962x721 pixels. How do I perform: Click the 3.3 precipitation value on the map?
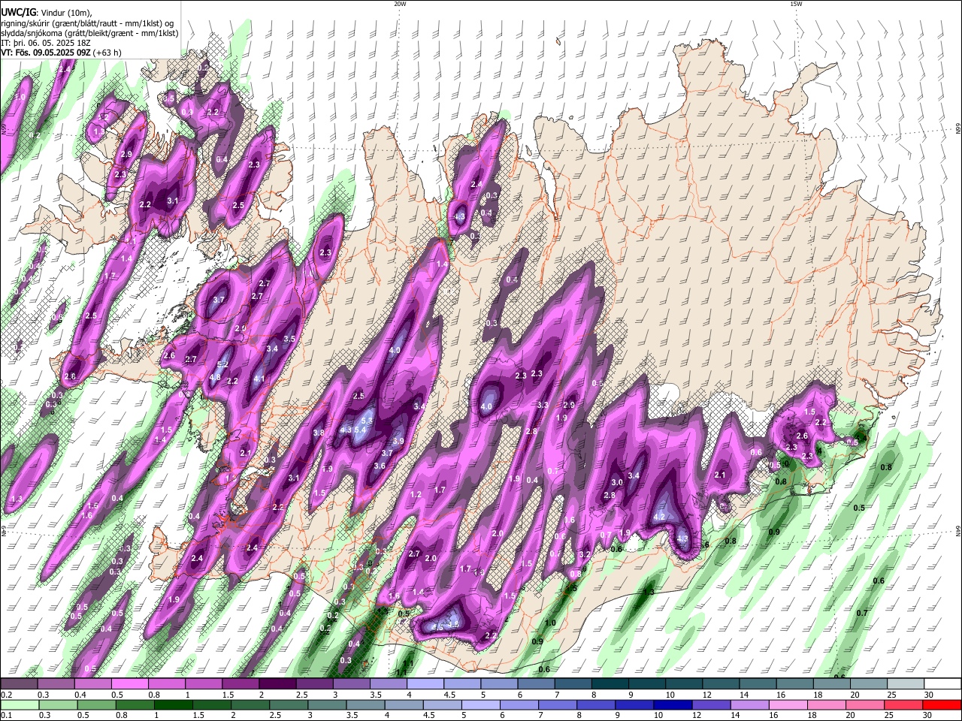click(x=543, y=405)
